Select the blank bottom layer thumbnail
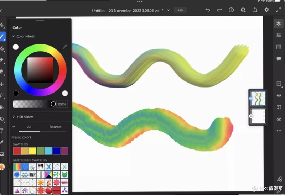Viewport: 285px width, 195px height. [258, 116]
